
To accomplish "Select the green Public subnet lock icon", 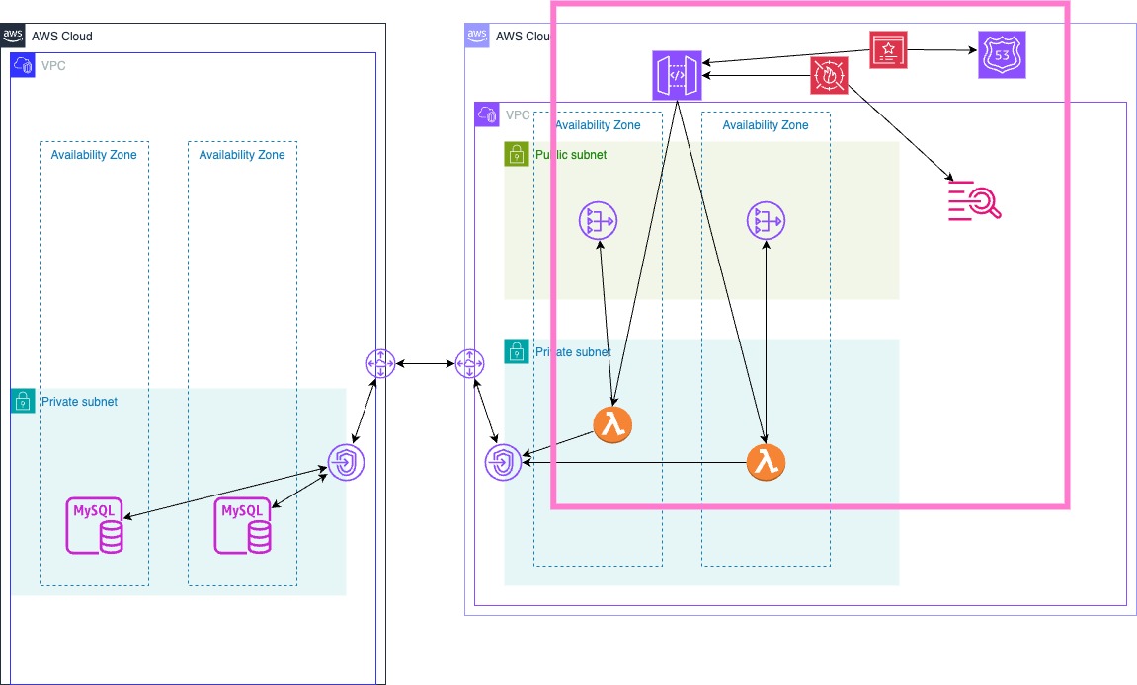I will (517, 154).
